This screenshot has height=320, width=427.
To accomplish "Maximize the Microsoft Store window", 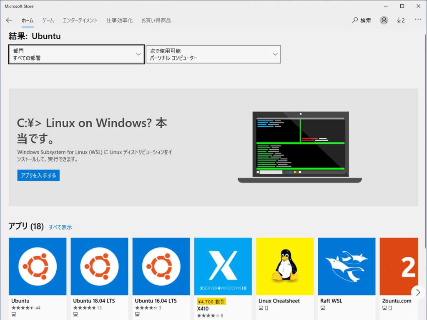I will tap(402, 6).
